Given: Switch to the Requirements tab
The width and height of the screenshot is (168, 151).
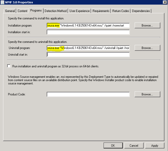Looking at the screenshot, I should [x=101, y=11].
